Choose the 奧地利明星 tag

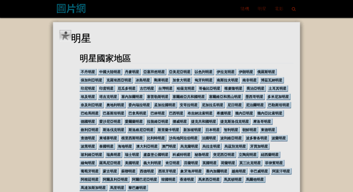coord(115,105)
